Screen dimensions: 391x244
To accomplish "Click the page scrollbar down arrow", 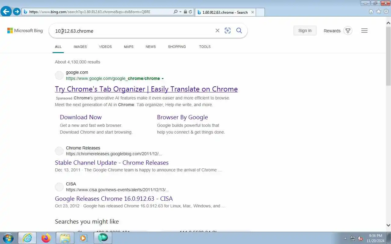I will (388, 225).
